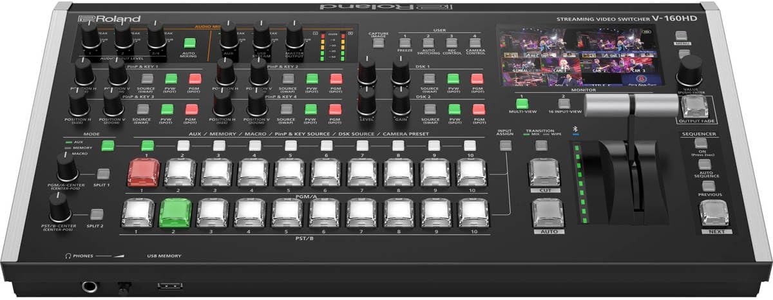Toggle PinP & KEY 4 PVW button
The image size is (773, 300).
pos(311,109)
